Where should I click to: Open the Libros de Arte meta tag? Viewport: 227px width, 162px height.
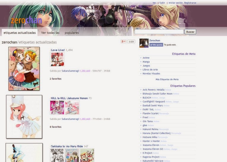point(150,70)
